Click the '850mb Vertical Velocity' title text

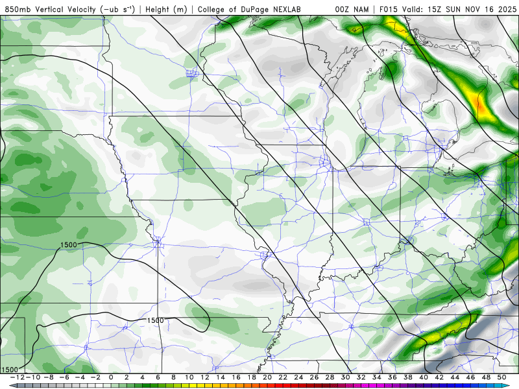pos(51,9)
